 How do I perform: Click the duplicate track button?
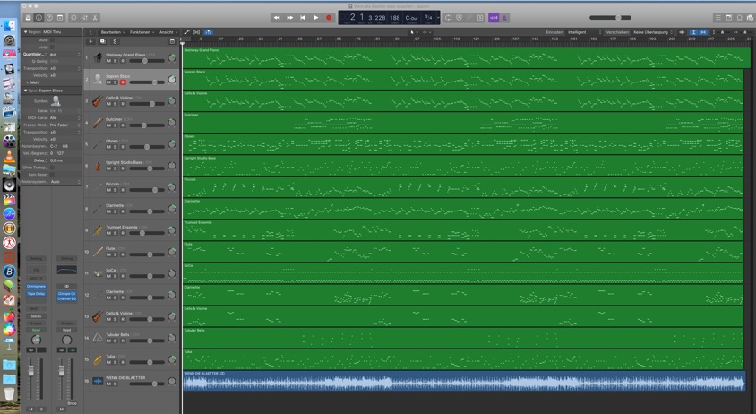102,41
